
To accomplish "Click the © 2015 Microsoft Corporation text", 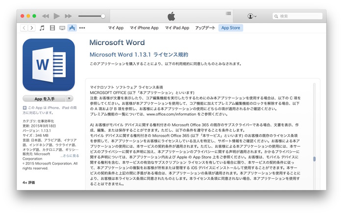I will [50, 166].
